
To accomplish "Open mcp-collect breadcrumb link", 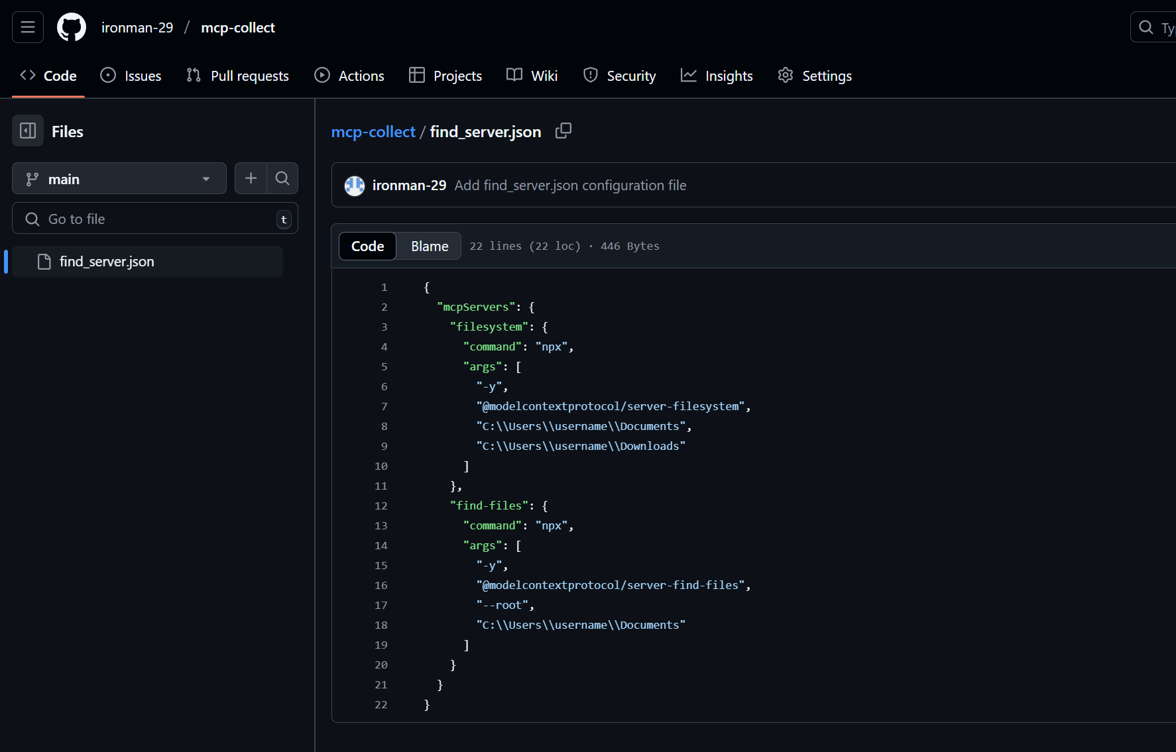I will (x=373, y=132).
